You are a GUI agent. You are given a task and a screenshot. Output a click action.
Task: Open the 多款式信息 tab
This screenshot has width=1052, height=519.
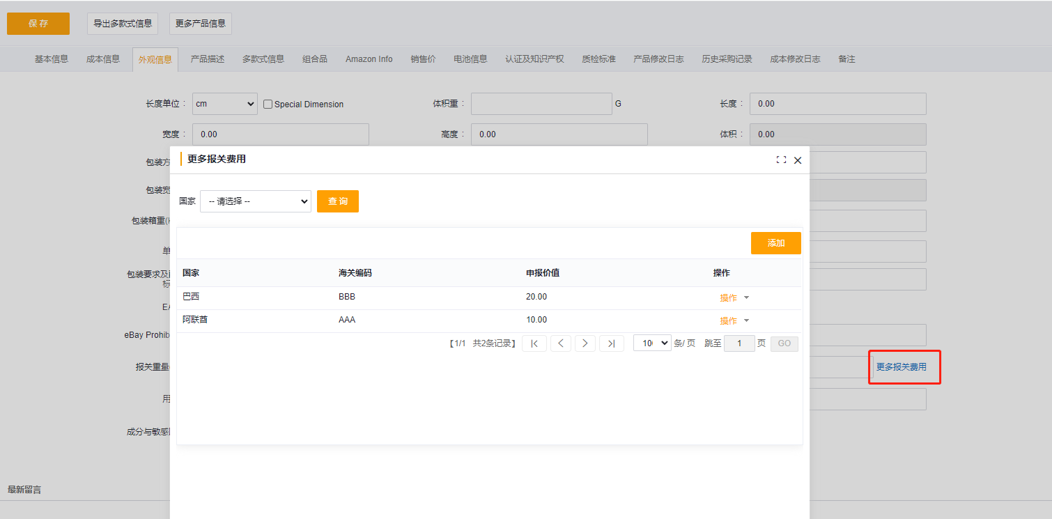[x=263, y=59]
